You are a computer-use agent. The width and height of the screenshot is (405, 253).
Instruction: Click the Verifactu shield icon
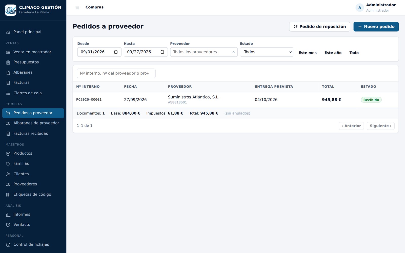pyautogui.click(x=8, y=225)
